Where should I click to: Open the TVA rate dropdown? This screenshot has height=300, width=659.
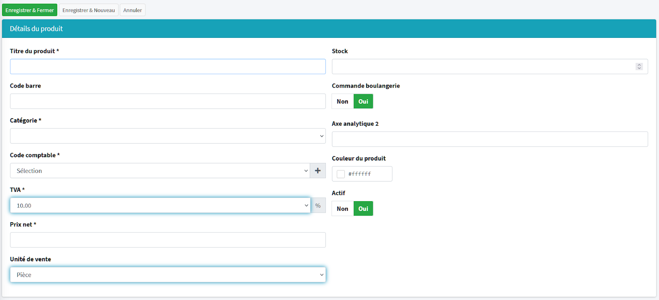(160, 206)
